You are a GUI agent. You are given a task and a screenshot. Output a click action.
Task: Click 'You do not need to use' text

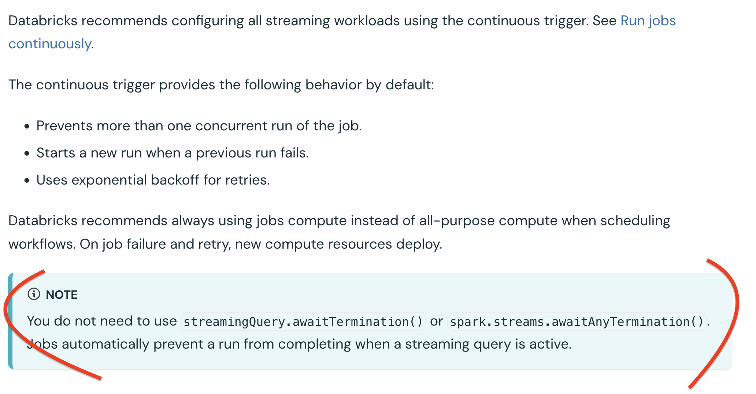[x=102, y=321]
